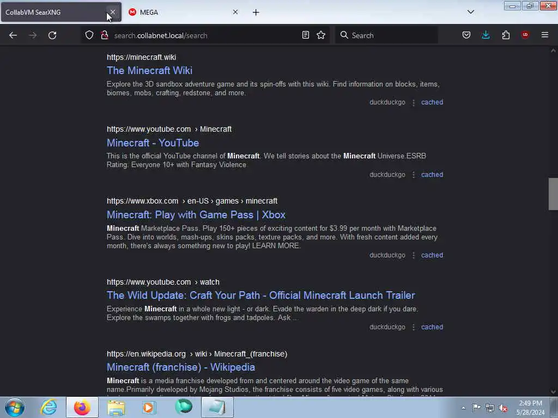Click https://en.wikipedia.org URL text

tap(146, 354)
